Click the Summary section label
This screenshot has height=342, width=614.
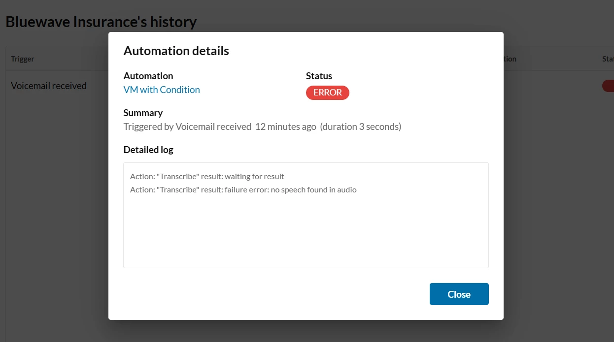(143, 113)
